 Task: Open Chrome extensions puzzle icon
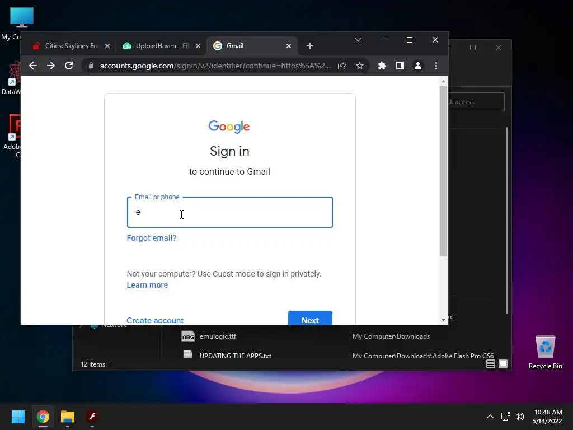382,66
